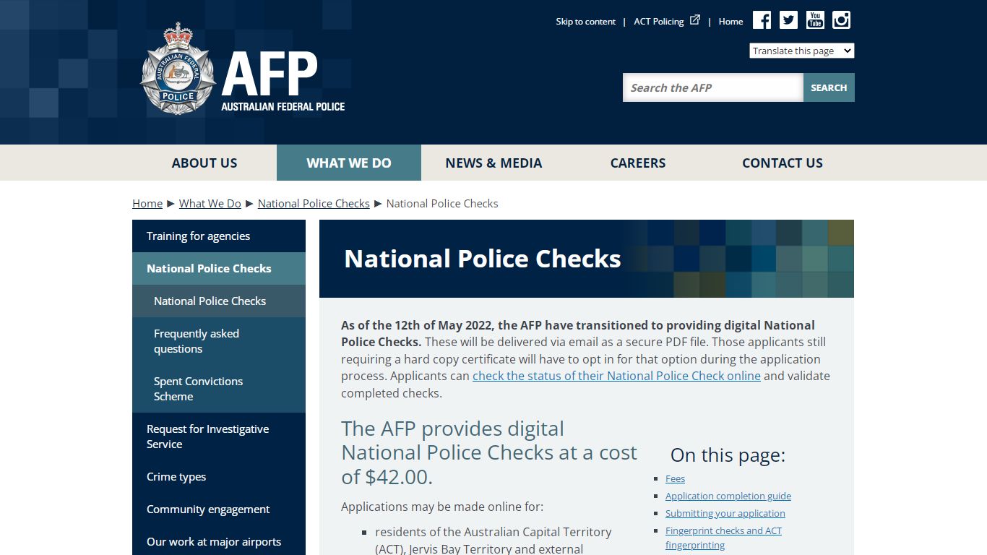The image size is (987, 555).
Task: Open the AFP Facebook page icon
Action: pyautogui.click(x=762, y=20)
